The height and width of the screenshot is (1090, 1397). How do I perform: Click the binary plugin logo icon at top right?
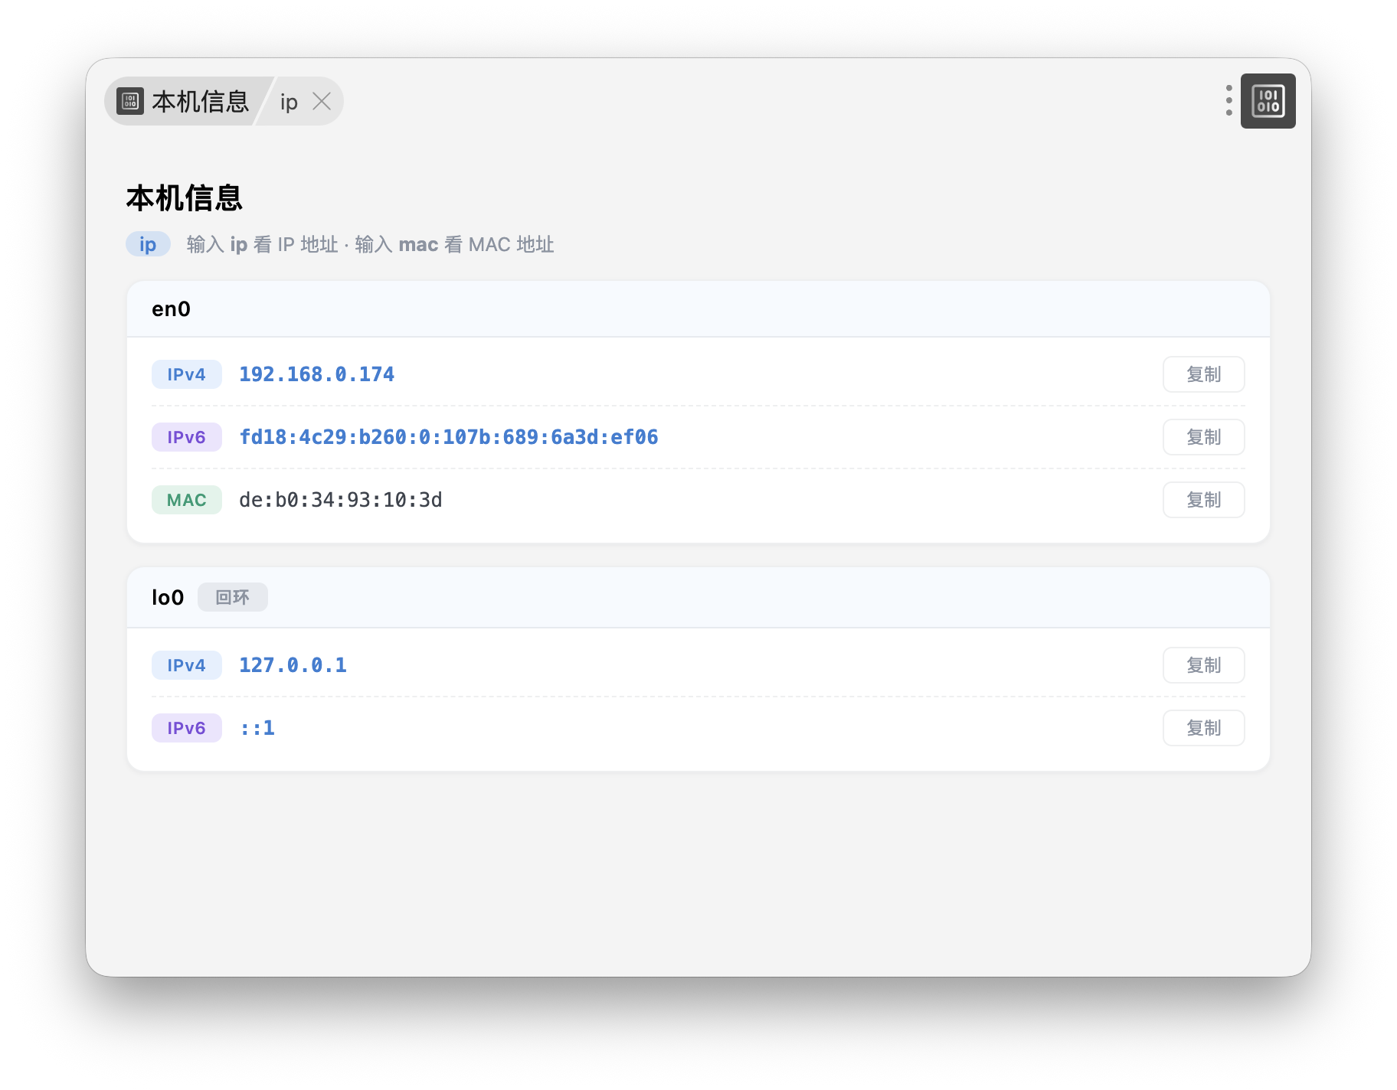1268,101
